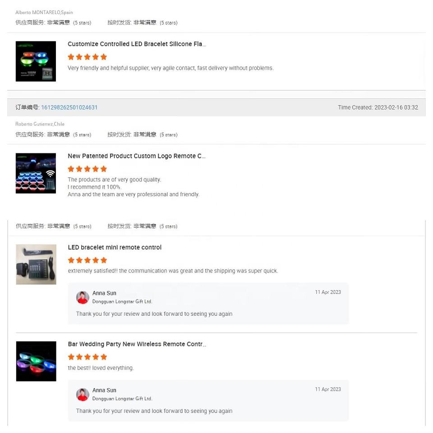This screenshot has height=433, width=433.
Task: Click Anna Sun's avatar in the first reply
Action: tap(83, 297)
